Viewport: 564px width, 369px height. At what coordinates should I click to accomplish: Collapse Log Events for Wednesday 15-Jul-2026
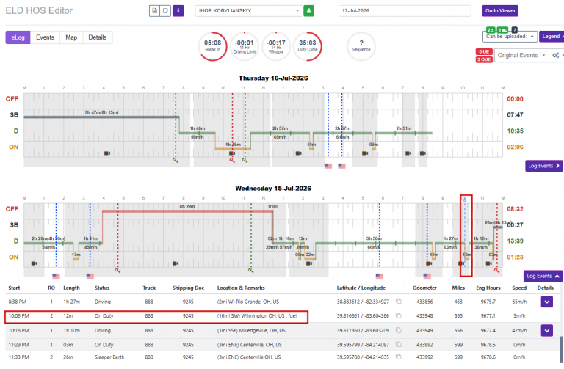(x=543, y=276)
